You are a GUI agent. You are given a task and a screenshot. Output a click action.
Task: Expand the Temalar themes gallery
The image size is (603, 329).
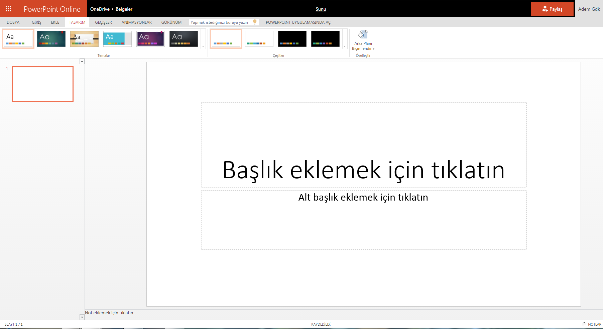pos(203,46)
